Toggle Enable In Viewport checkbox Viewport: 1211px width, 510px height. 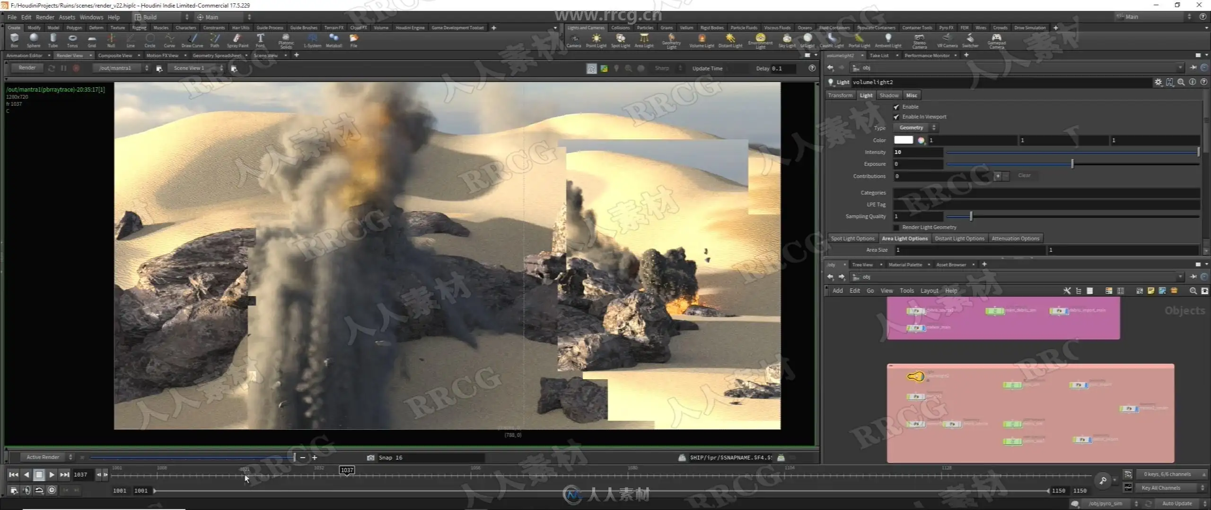pos(896,117)
